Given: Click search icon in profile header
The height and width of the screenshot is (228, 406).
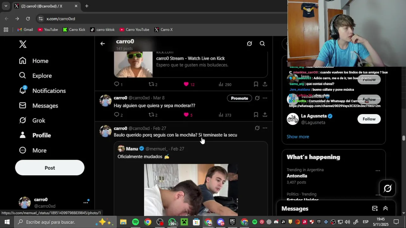Looking at the screenshot, I should tap(262, 44).
